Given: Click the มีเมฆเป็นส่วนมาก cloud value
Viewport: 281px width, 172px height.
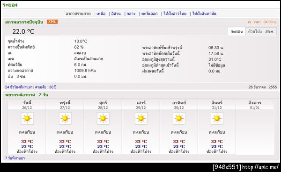Looking at the screenshot, I should pyautogui.click(x=89, y=59).
